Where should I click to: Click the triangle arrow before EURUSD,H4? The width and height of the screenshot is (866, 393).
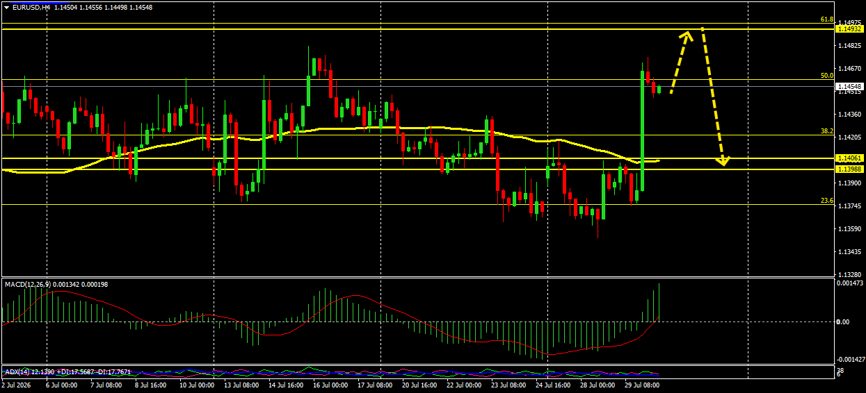(6, 7)
